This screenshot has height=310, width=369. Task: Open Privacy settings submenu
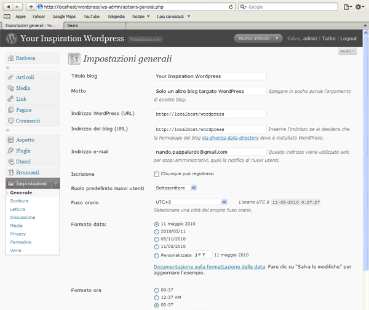(x=18, y=234)
